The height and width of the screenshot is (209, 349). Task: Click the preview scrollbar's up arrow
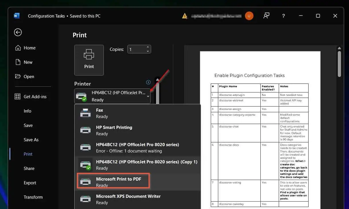click(x=339, y=48)
